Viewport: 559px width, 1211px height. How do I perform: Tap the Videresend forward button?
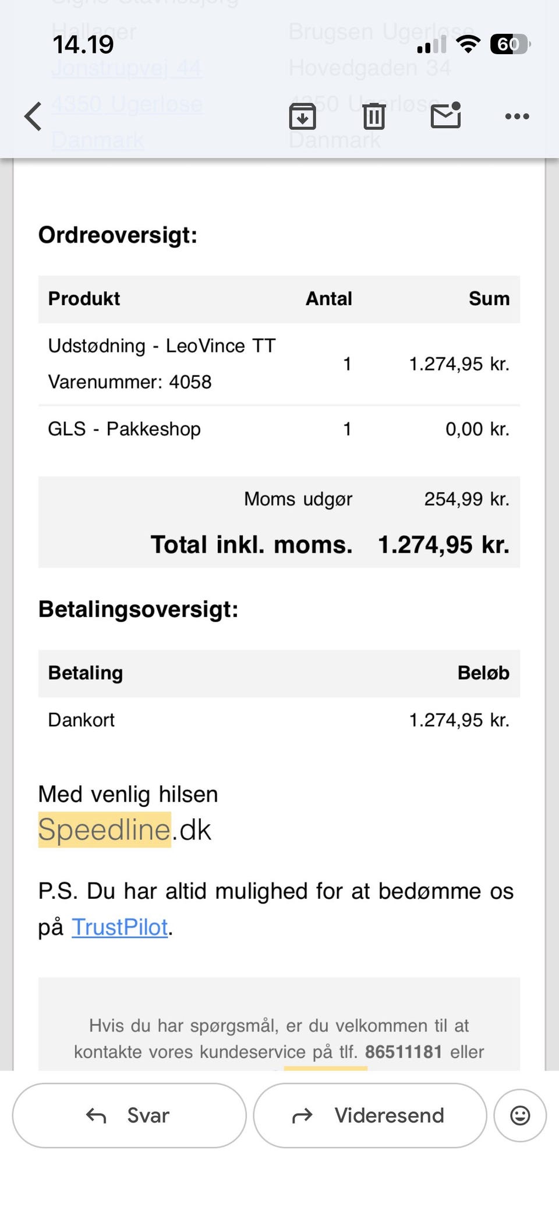pyautogui.click(x=370, y=1115)
